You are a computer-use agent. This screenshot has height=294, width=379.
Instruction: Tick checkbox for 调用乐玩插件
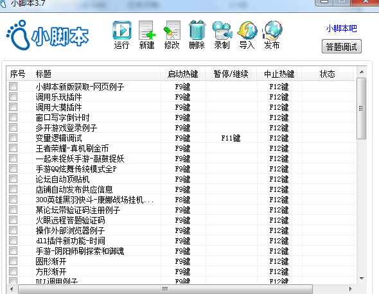(x=13, y=97)
